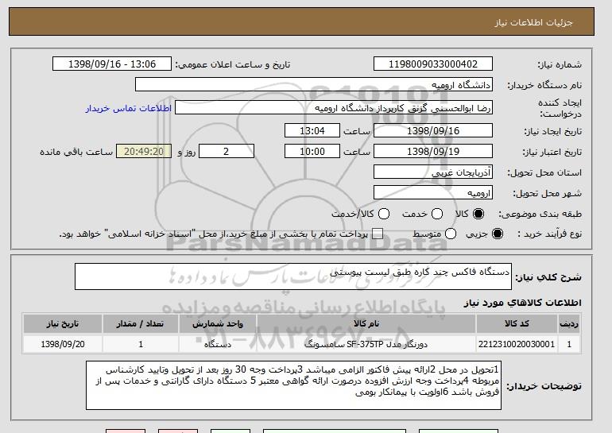
Task: Click the row number cell 1
Action: (x=569, y=344)
